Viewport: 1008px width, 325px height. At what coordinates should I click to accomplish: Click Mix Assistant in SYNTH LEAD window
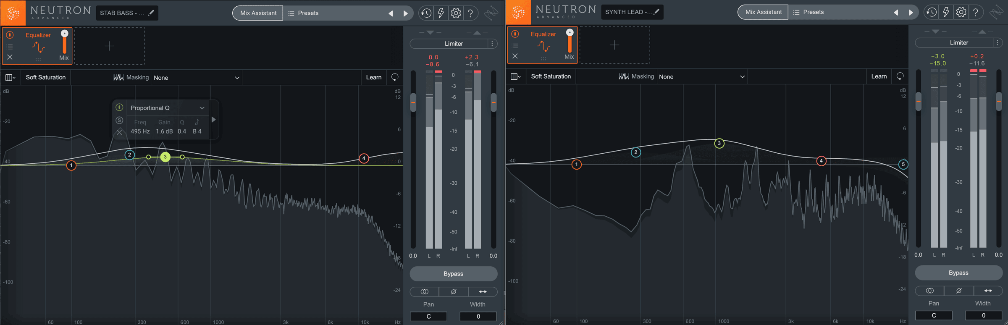click(763, 12)
